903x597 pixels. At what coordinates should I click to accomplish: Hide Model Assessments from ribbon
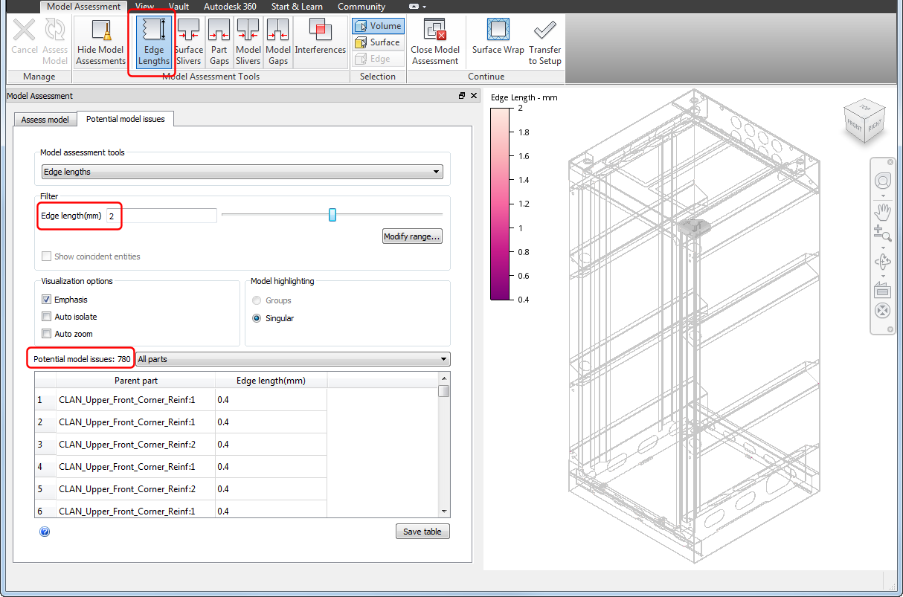tap(100, 43)
